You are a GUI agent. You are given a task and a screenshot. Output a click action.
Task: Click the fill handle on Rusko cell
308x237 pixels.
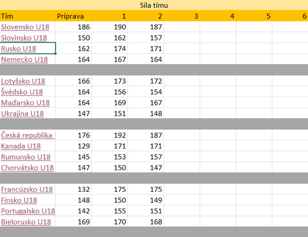(55, 53)
